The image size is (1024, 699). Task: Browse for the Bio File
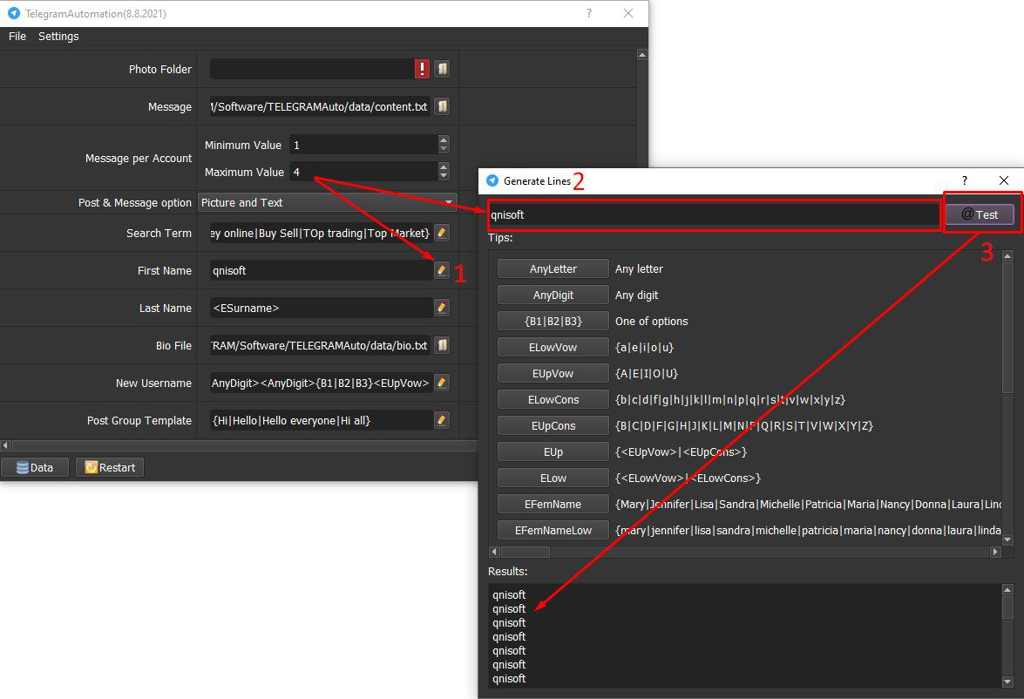[442, 345]
